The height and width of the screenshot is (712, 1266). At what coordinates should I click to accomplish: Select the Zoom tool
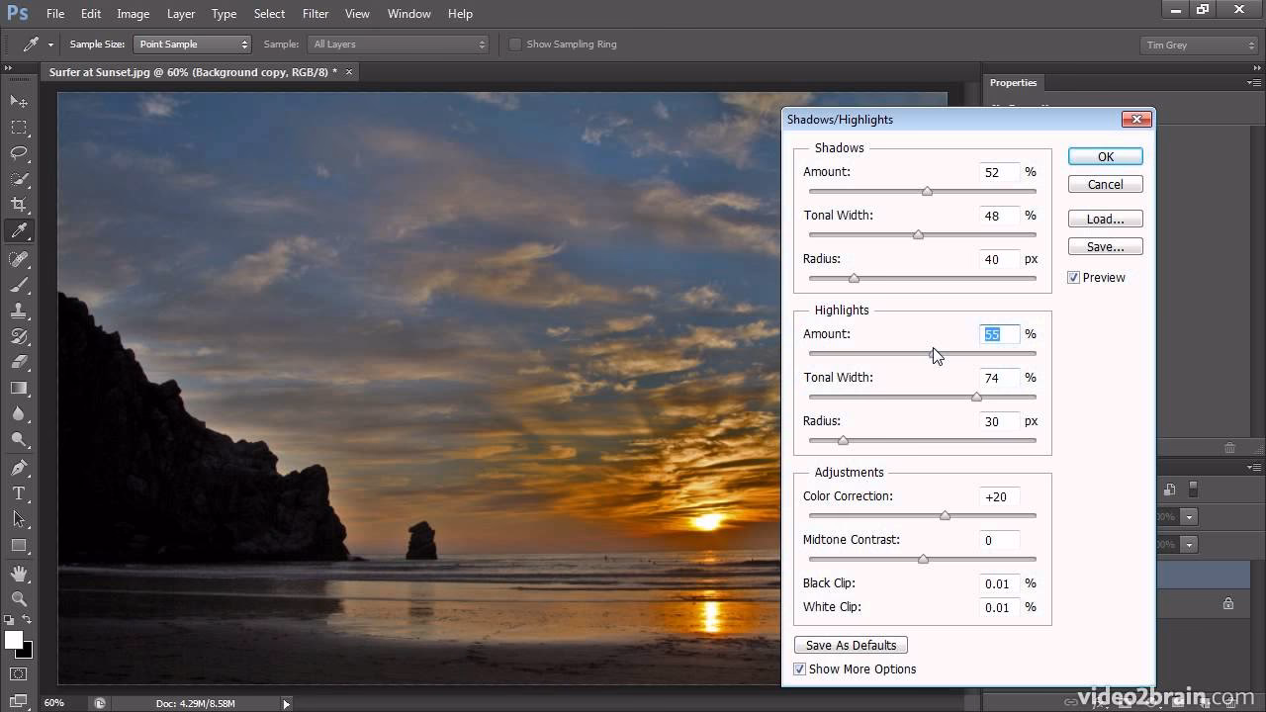(20, 599)
